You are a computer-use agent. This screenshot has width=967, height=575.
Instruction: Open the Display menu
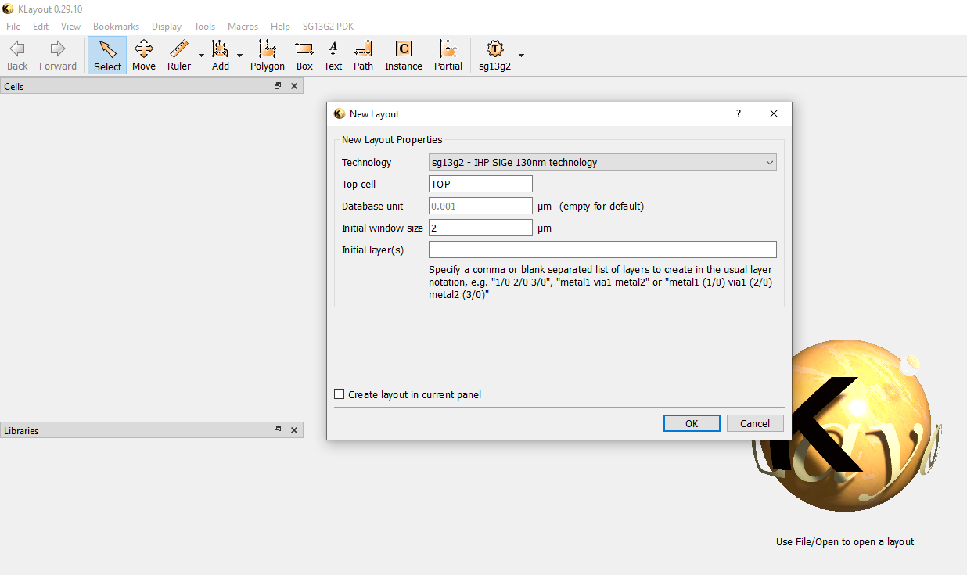pos(167,26)
